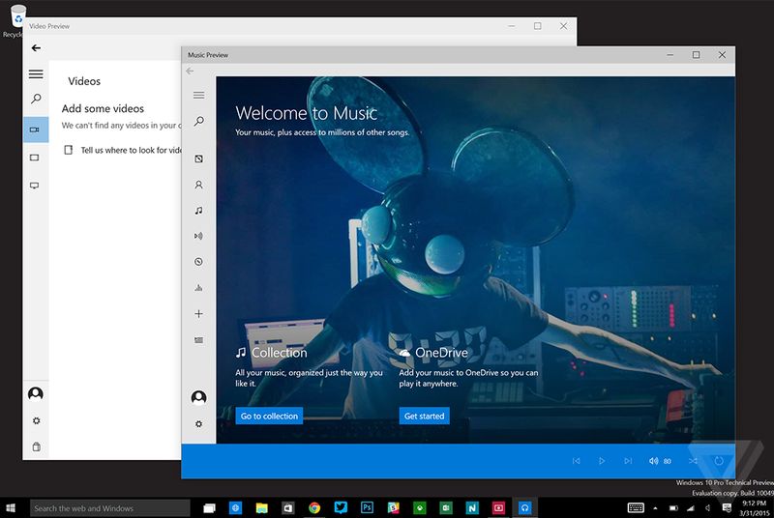Open account avatar in Music Preview

click(199, 397)
